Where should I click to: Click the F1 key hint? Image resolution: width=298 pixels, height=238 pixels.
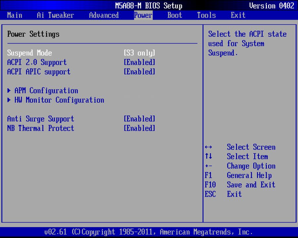tap(208, 175)
